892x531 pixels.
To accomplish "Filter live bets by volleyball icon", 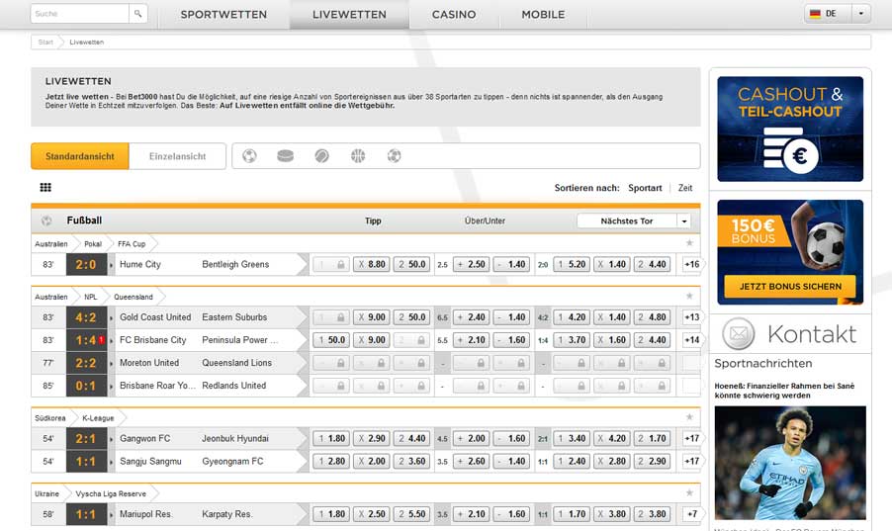I will click(394, 156).
